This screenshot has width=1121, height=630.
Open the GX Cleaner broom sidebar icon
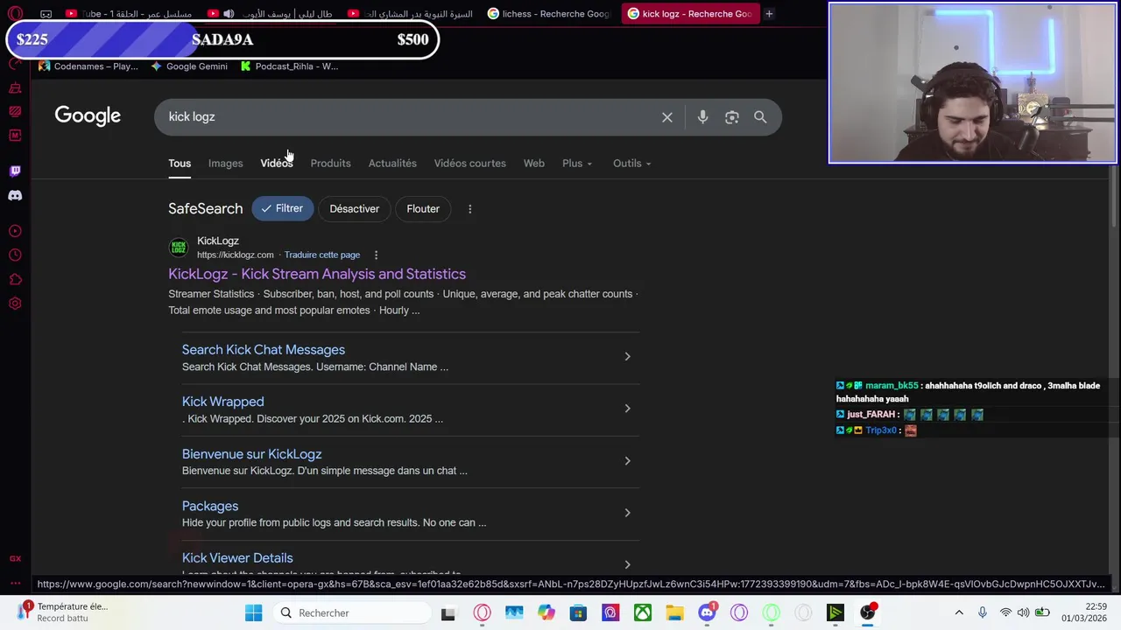coord(15,87)
